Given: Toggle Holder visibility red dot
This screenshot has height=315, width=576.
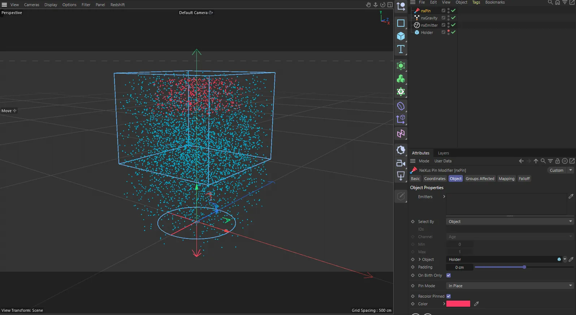Looking at the screenshot, I should pos(449,31).
